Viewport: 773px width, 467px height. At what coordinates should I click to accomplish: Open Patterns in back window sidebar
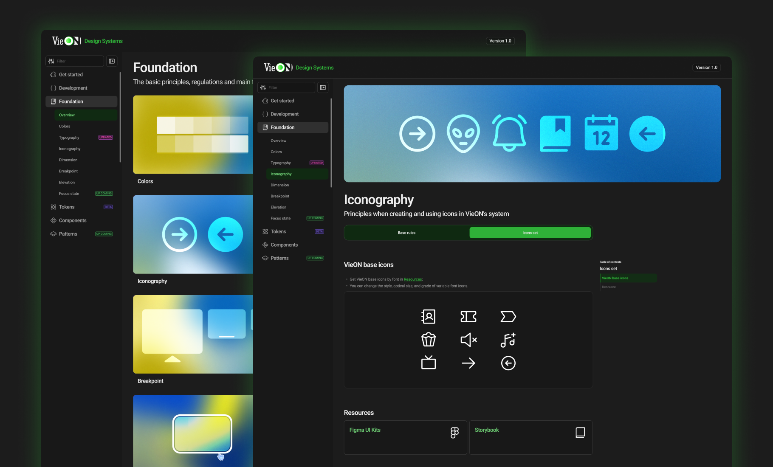81,234
